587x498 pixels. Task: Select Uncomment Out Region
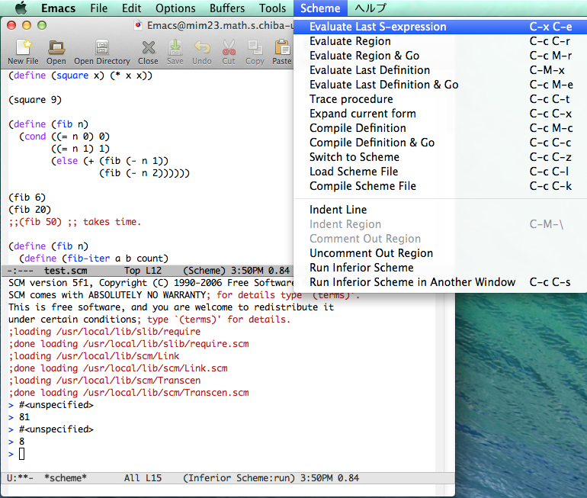441,253
